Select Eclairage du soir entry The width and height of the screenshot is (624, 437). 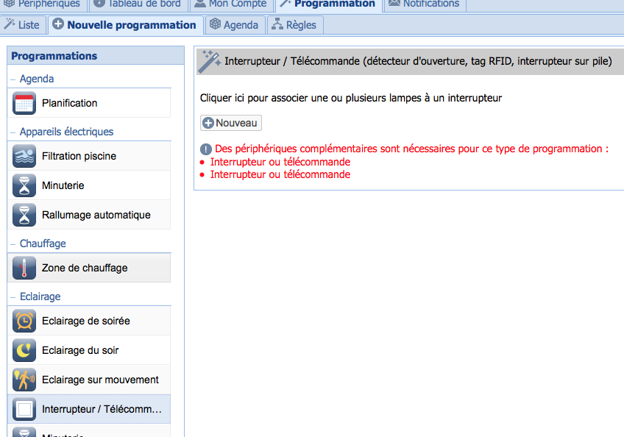coord(89,350)
